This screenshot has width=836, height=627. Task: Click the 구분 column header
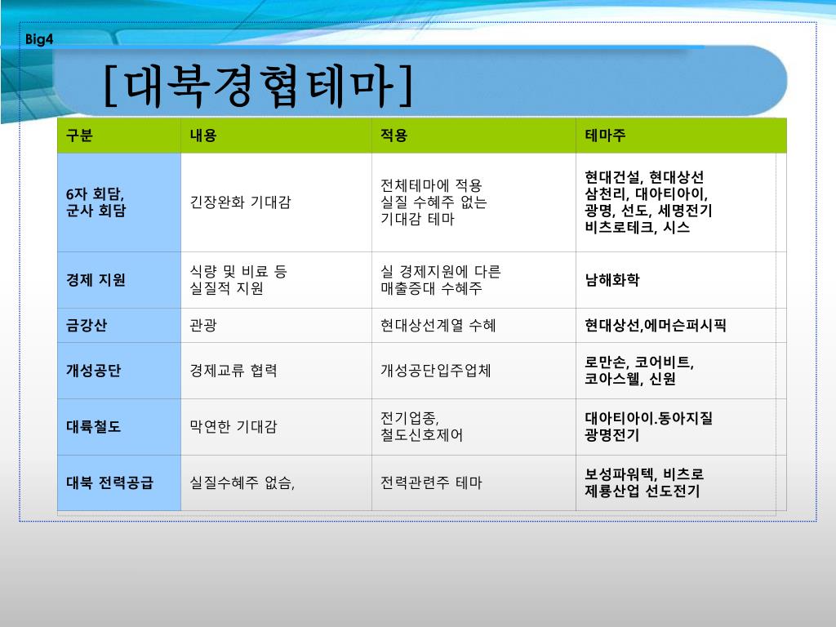(119, 136)
